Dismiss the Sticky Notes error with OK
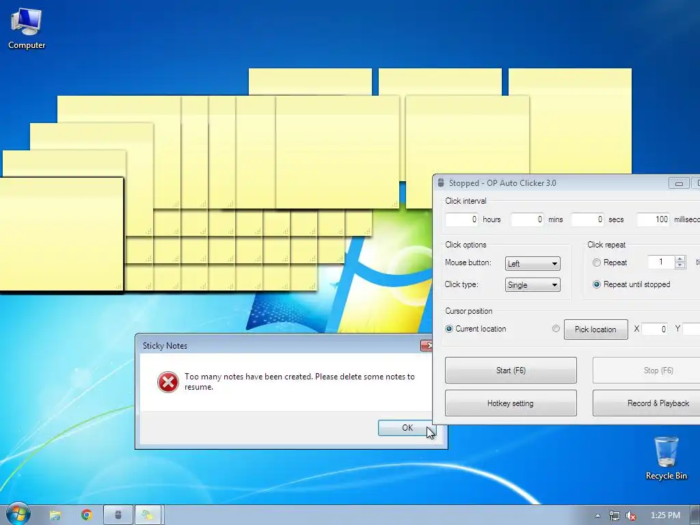This screenshot has height=525, width=700. [x=407, y=428]
